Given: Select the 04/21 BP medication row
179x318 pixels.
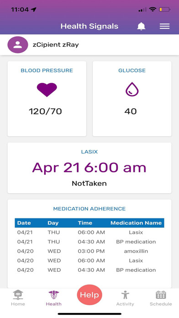Looking at the screenshot, I should tap(89, 242).
